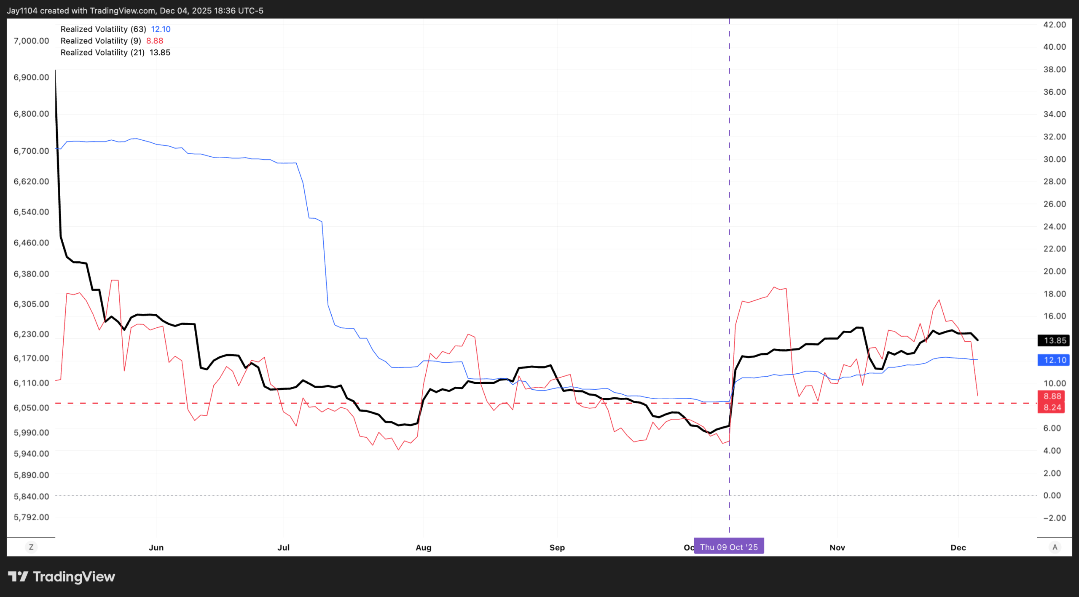Click the black 13.85 legend value
The image size is (1079, 597).
(x=160, y=53)
